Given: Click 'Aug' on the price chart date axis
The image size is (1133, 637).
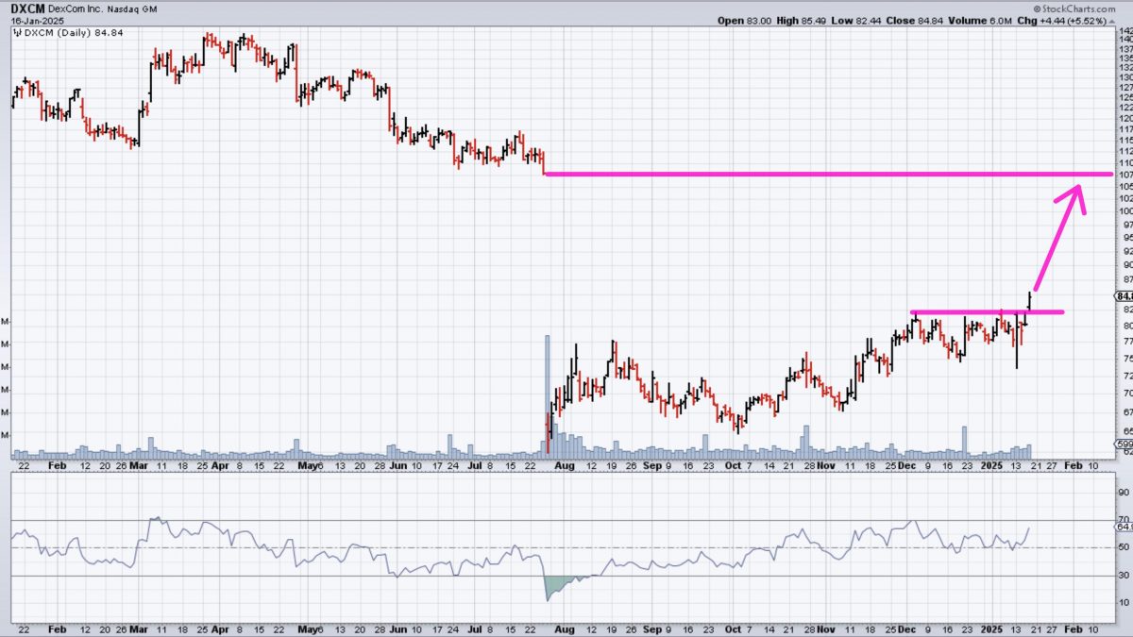Looking at the screenshot, I should (x=565, y=466).
